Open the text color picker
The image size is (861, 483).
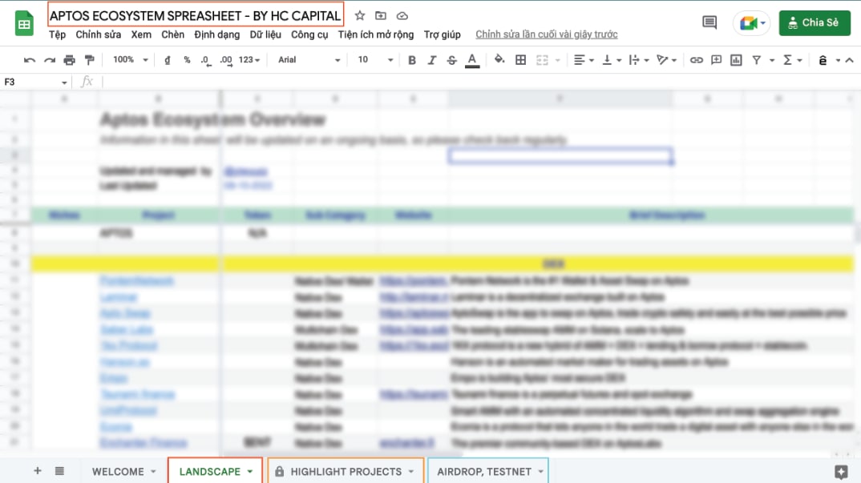471,60
